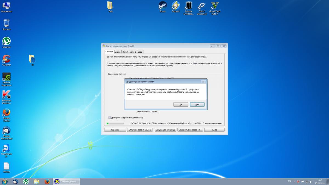
Task: Select the Shift 2 Unleashed desktop shortcut
Action: pos(202,8)
